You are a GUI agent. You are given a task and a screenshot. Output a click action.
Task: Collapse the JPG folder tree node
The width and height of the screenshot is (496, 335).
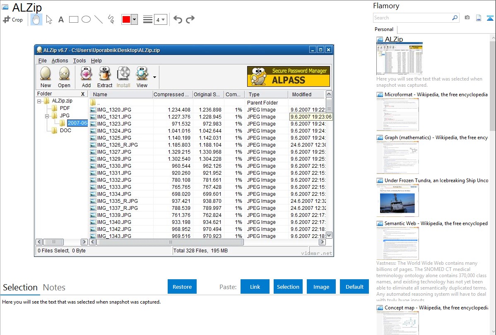(47, 116)
